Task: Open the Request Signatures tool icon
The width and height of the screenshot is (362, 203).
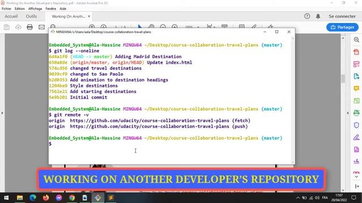Action: (356, 162)
